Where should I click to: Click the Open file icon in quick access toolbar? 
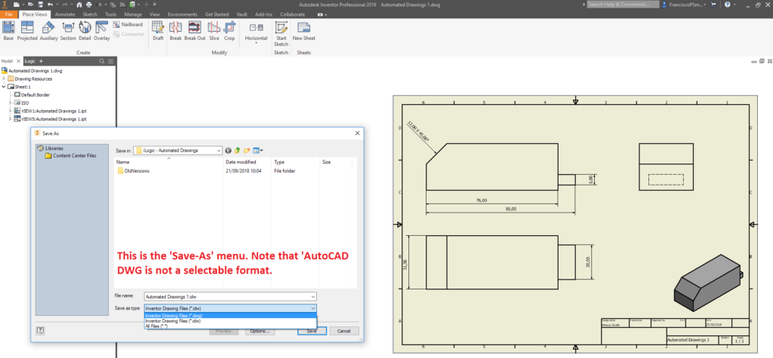(x=30, y=4)
